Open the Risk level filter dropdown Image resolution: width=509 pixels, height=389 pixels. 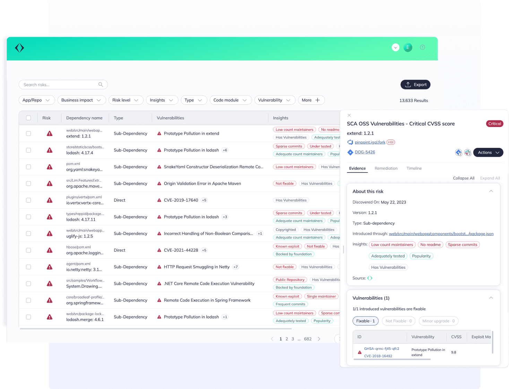(125, 100)
